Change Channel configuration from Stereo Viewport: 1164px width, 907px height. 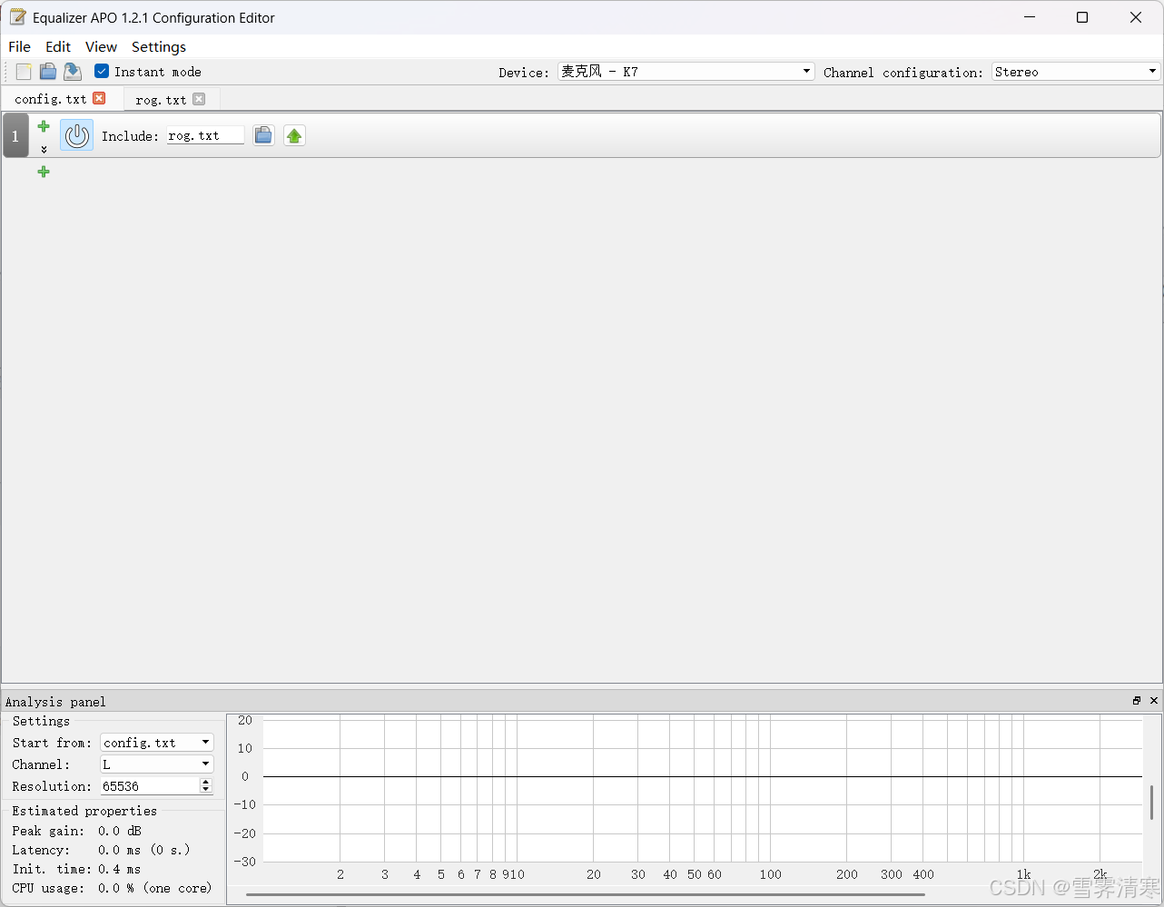point(1151,71)
